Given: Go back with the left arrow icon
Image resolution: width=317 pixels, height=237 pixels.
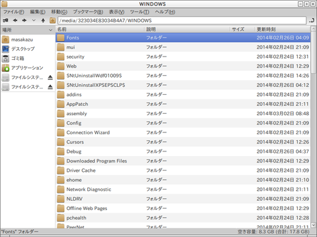Looking at the screenshot, I should (15, 20).
